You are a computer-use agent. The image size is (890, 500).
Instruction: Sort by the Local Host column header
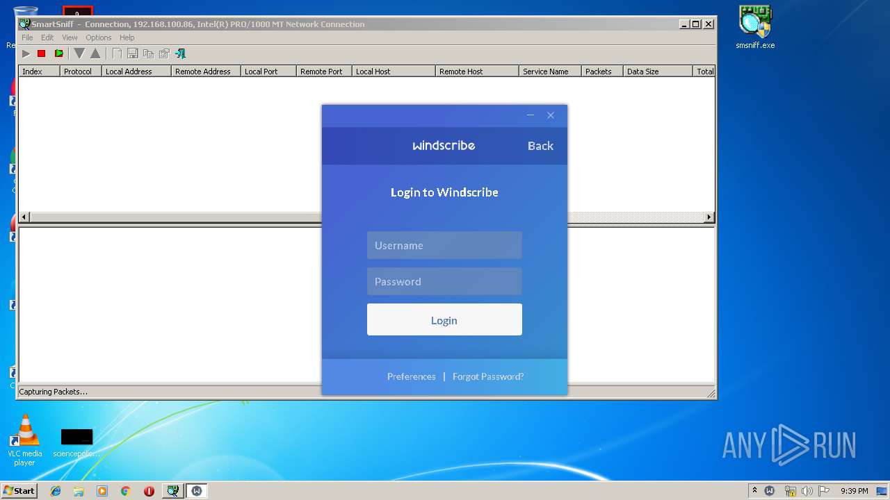[x=394, y=71]
